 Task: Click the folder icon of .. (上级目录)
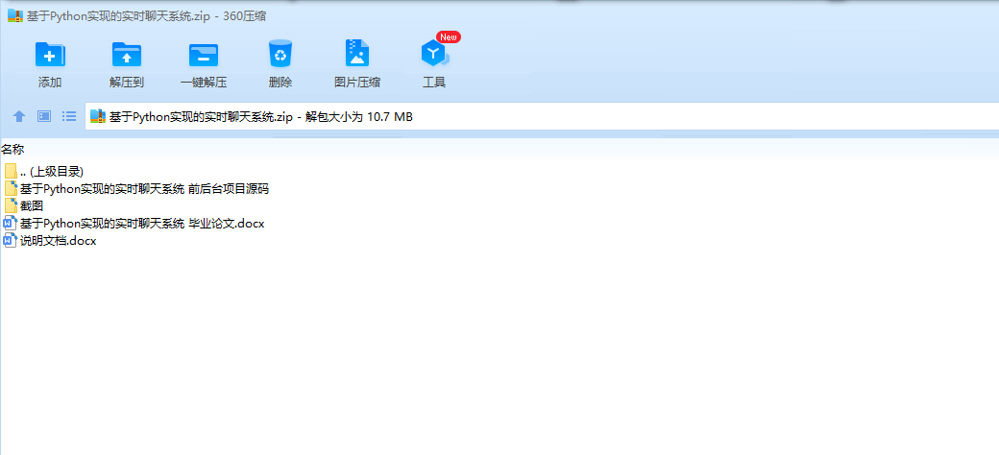tap(11, 171)
